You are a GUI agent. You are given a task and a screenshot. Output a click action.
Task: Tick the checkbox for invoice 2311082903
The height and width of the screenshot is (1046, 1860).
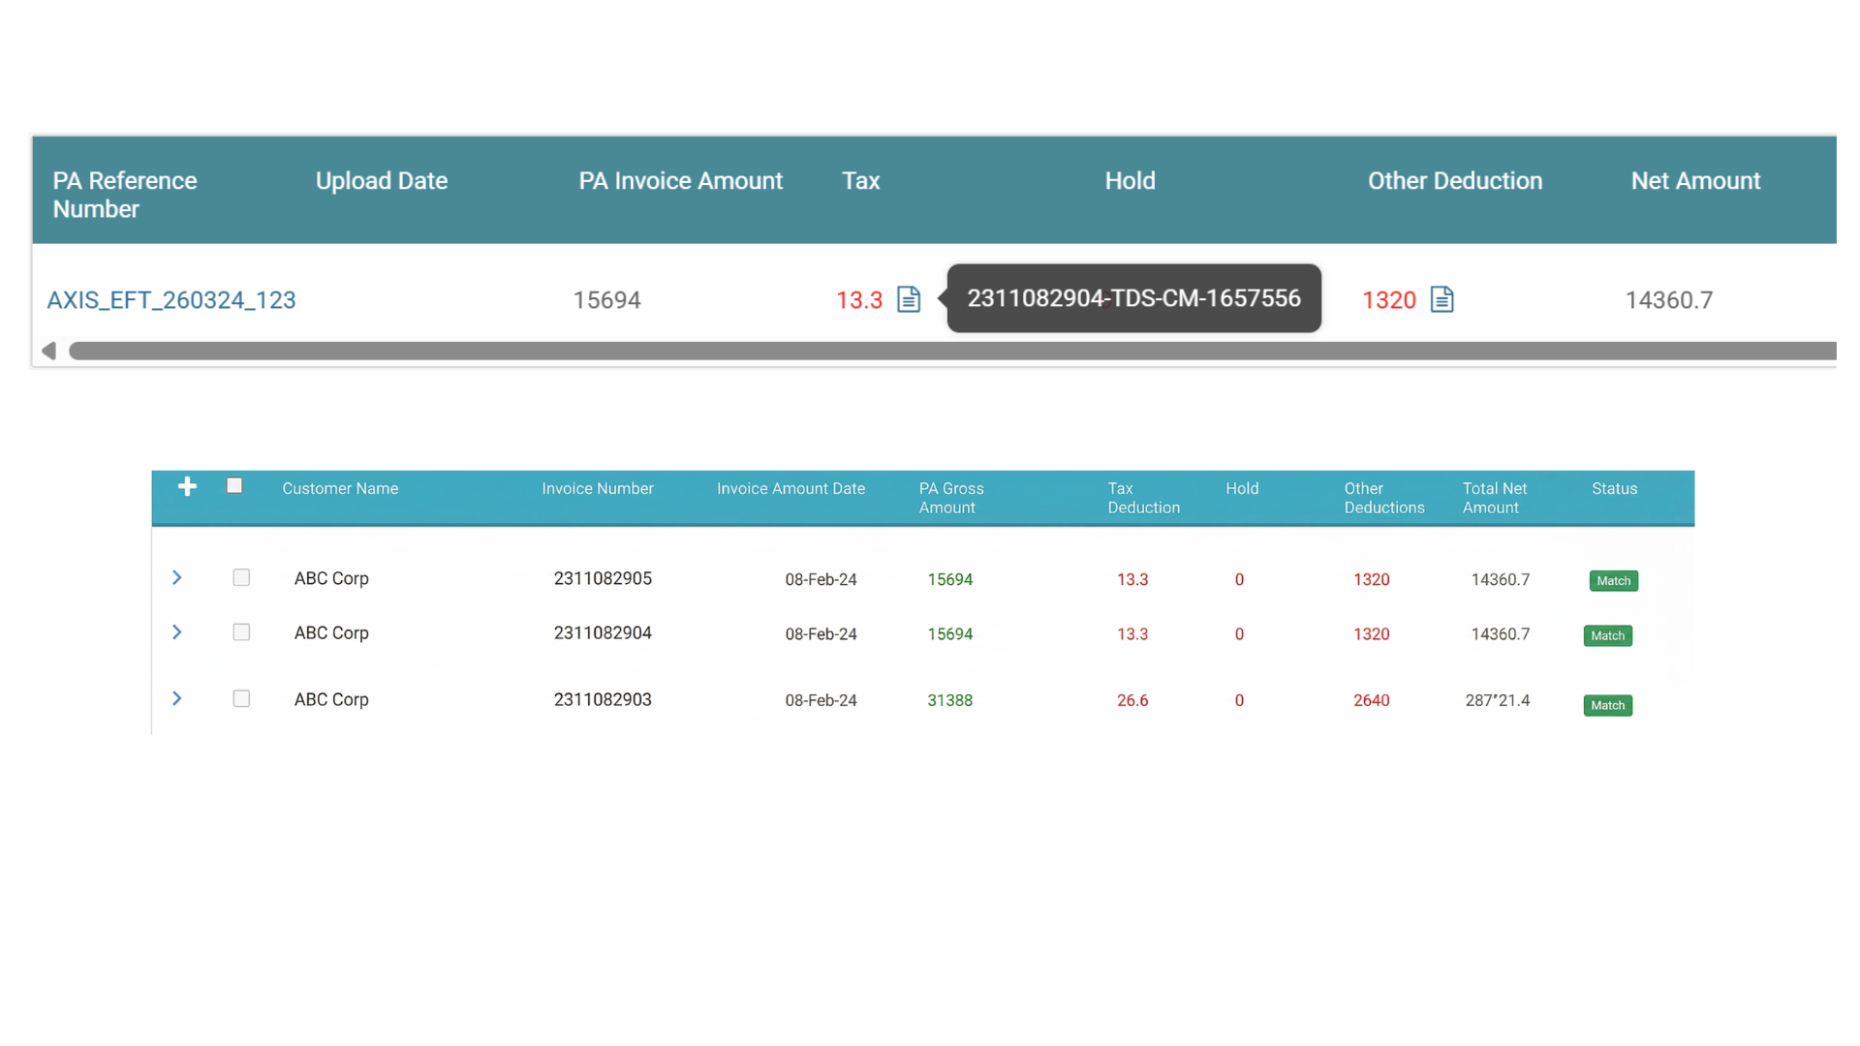coord(241,698)
